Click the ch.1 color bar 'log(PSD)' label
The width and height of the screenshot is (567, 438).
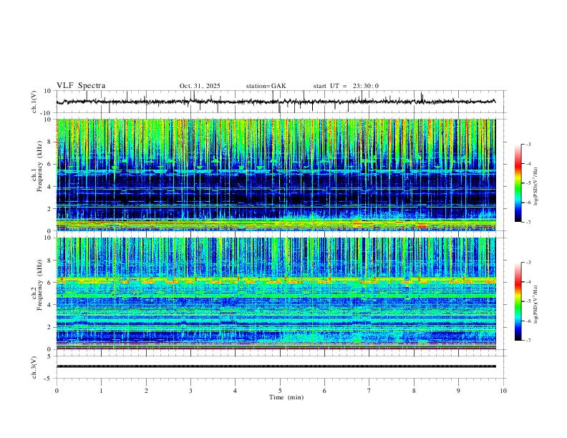pos(535,187)
